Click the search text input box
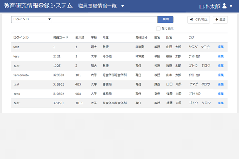239x159 pixels. tap(105, 20)
